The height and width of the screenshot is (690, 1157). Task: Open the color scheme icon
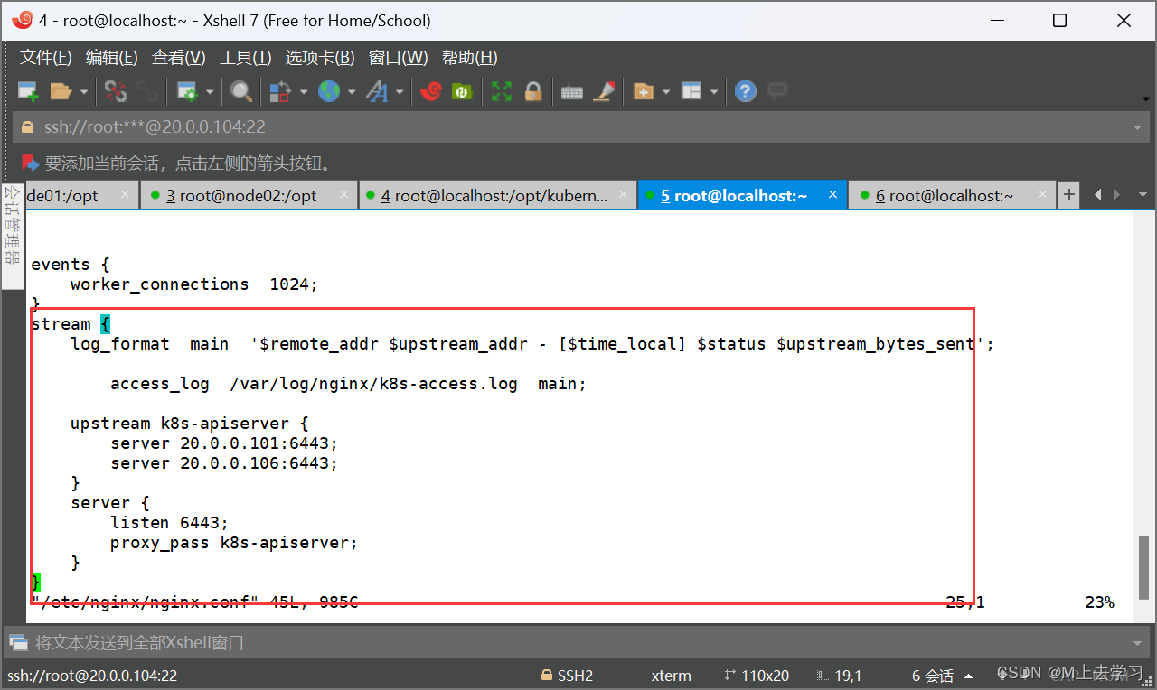[x=280, y=91]
